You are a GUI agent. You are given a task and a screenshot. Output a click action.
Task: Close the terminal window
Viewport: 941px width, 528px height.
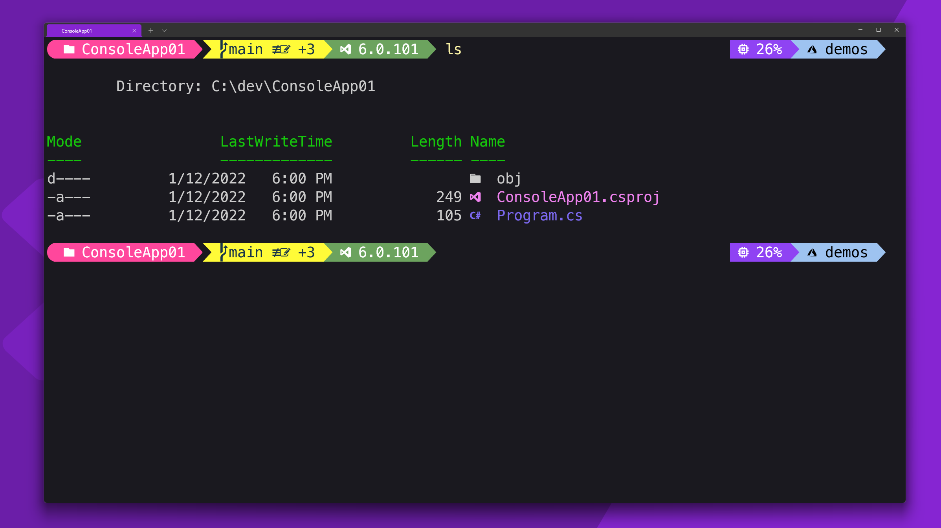pos(897,30)
